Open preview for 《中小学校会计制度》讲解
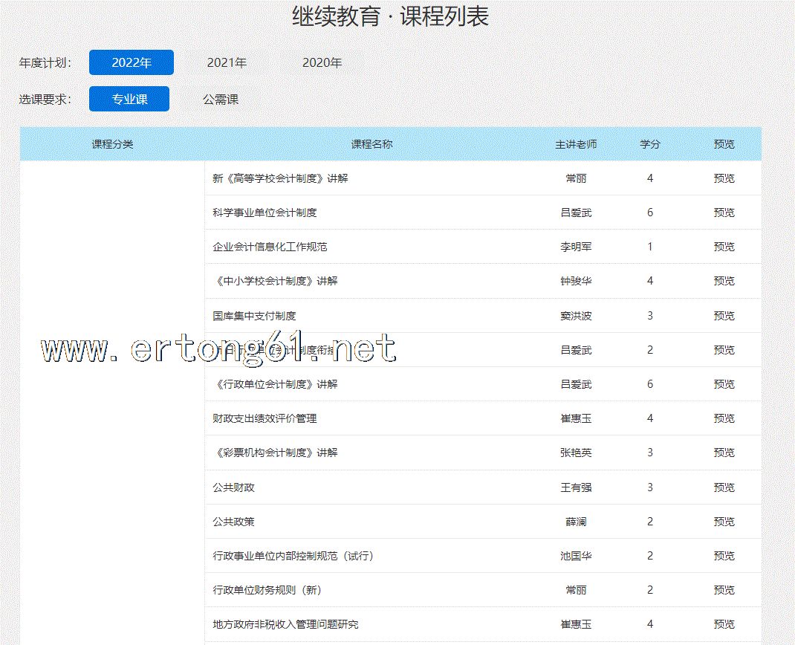Viewport: 795px width, 645px height. click(x=724, y=281)
